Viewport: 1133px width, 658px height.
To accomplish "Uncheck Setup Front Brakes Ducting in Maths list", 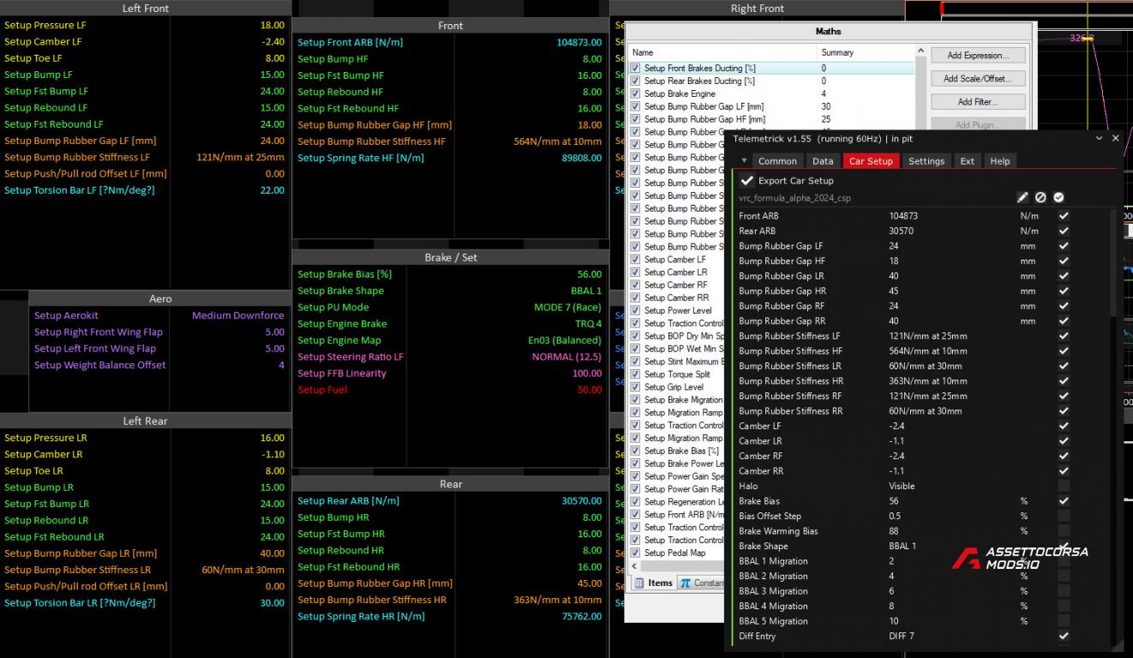I will point(635,69).
